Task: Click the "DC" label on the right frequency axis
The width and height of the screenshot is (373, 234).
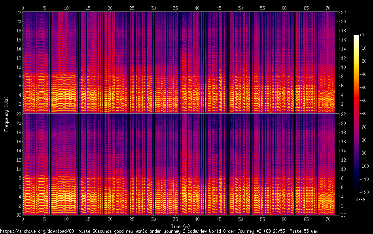Action: click(x=343, y=215)
